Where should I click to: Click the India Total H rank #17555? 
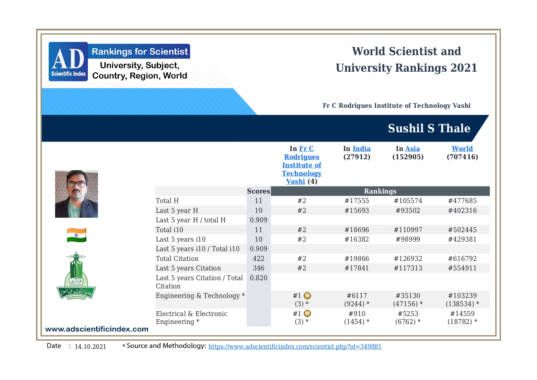[357, 201]
